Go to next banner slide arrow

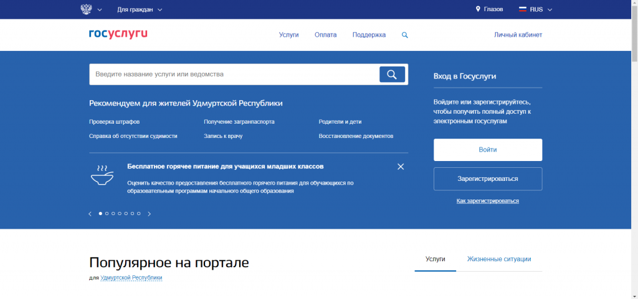click(x=150, y=214)
